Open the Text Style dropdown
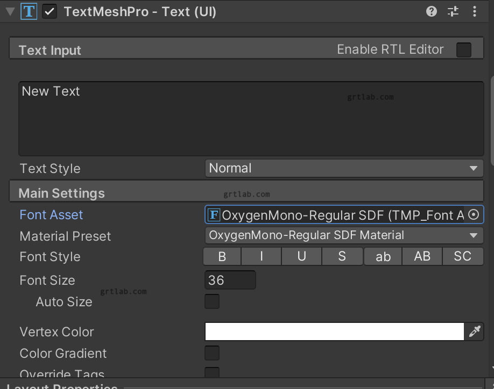The height and width of the screenshot is (389, 494). (344, 168)
